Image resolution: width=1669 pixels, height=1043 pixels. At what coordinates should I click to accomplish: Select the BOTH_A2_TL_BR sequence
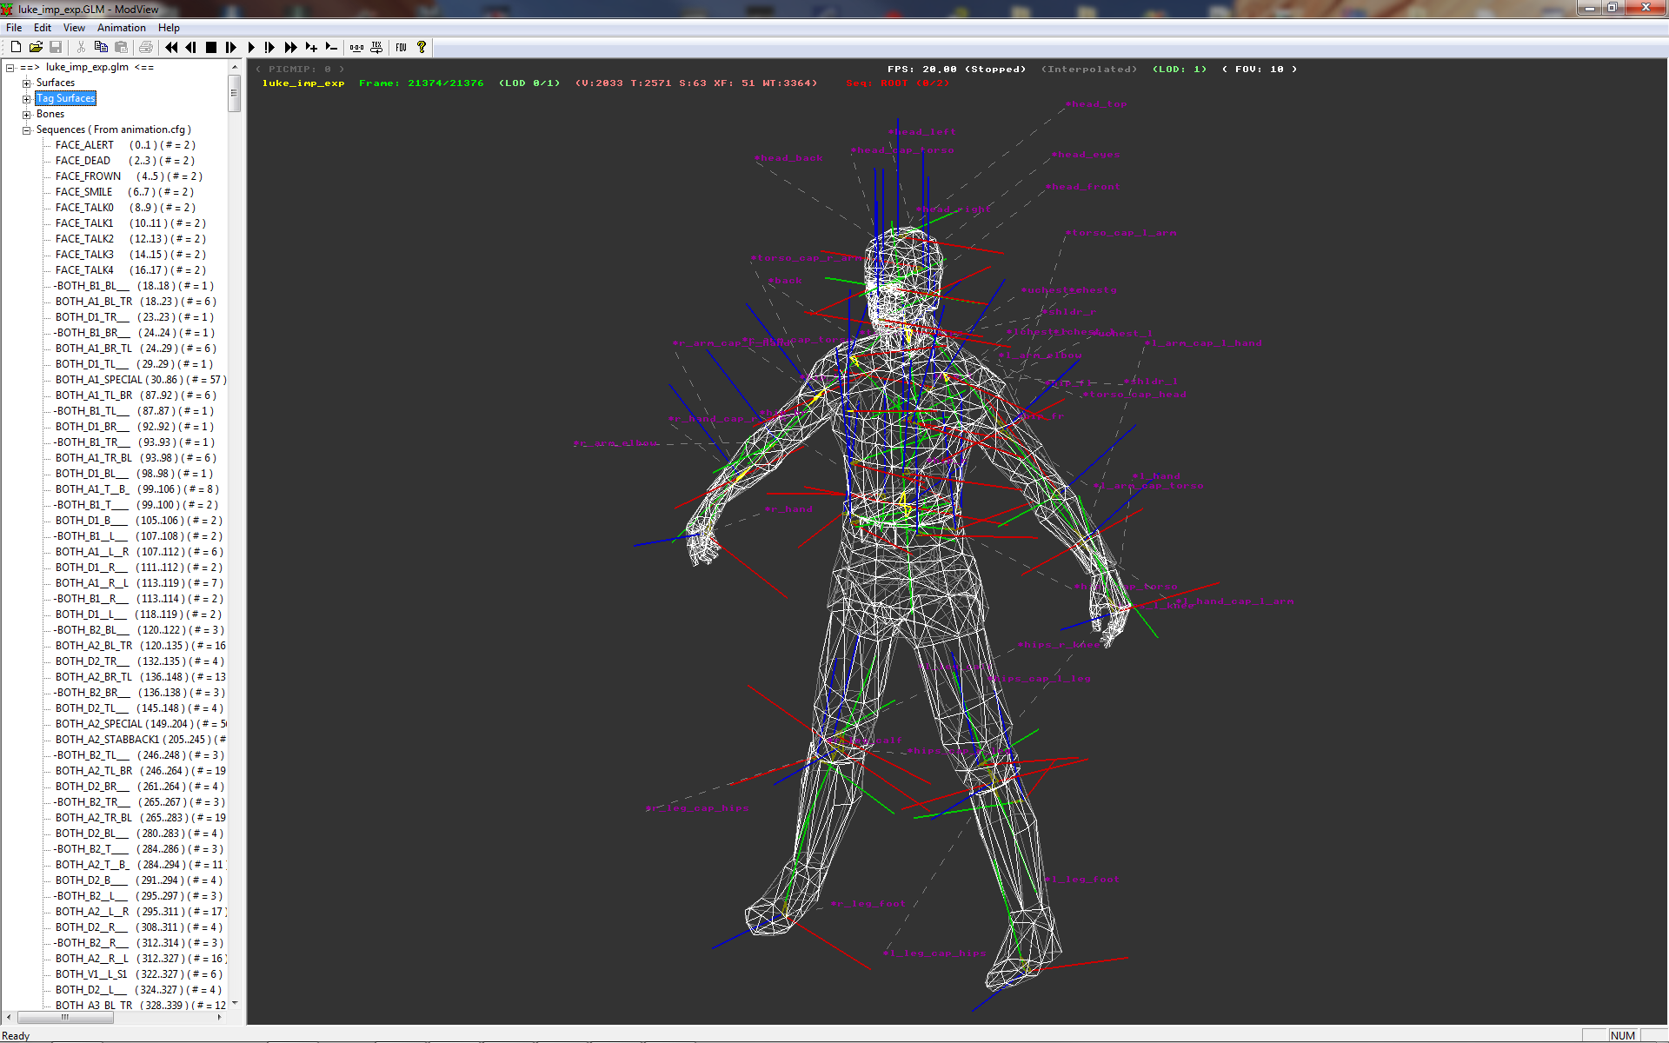coord(140,771)
